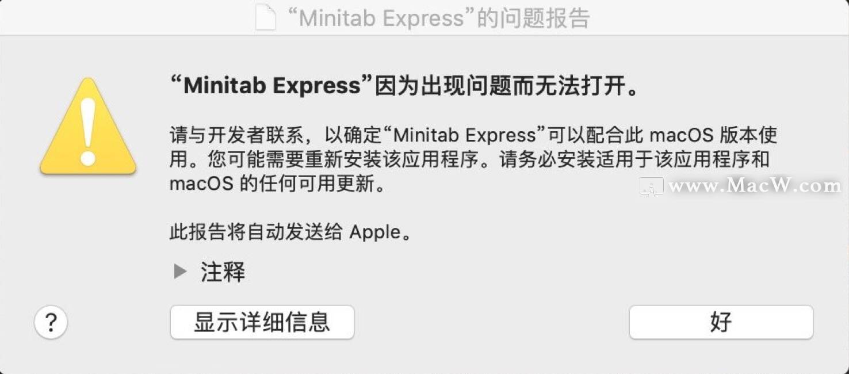Open help with the question mark button
849x374 pixels.
point(51,322)
